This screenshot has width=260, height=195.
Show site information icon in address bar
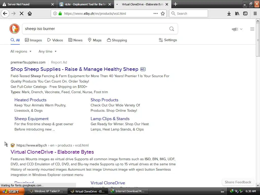coord(55,13)
